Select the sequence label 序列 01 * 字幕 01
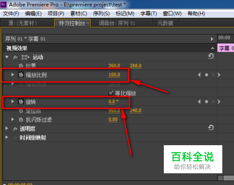 25,39
